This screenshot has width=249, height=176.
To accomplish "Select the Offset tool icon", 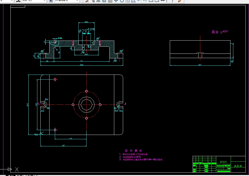I will tap(104, 1).
